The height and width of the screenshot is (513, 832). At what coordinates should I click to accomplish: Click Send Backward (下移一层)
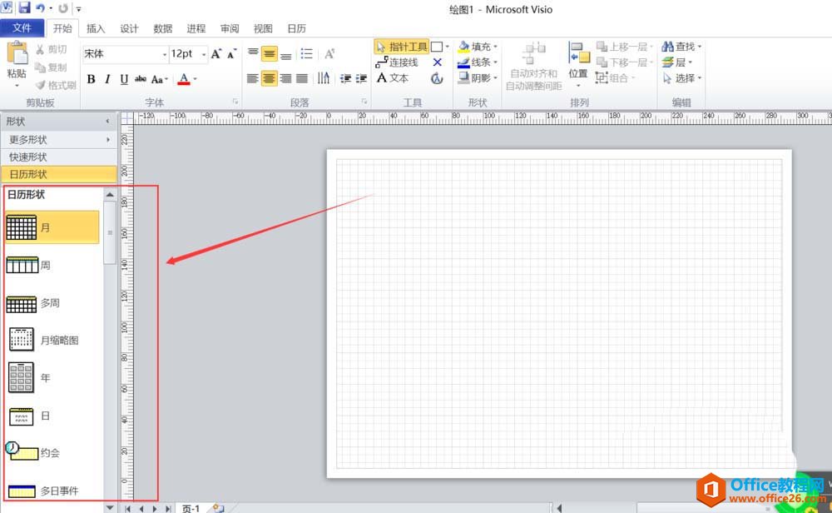click(x=625, y=62)
